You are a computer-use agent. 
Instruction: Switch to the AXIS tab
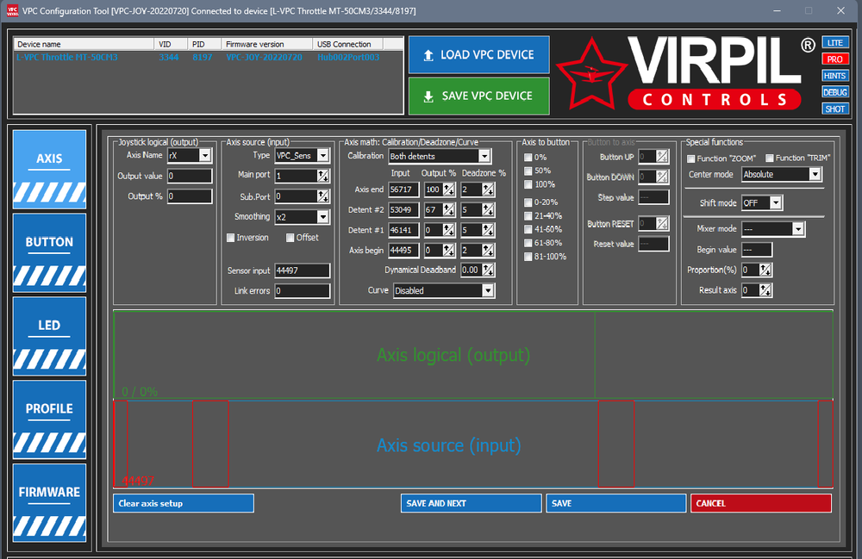point(49,169)
